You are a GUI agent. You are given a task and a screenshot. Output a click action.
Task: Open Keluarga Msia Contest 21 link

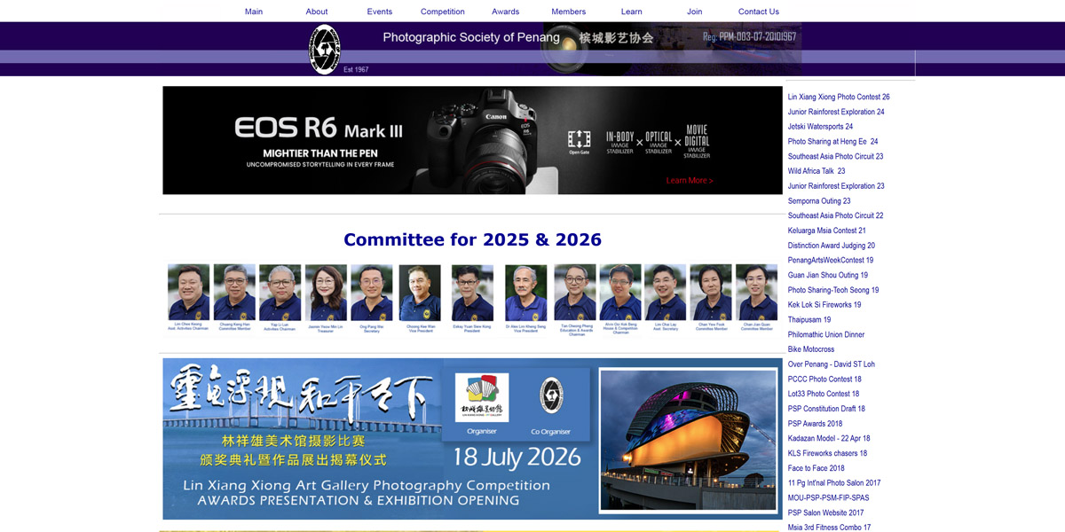(x=827, y=231)
